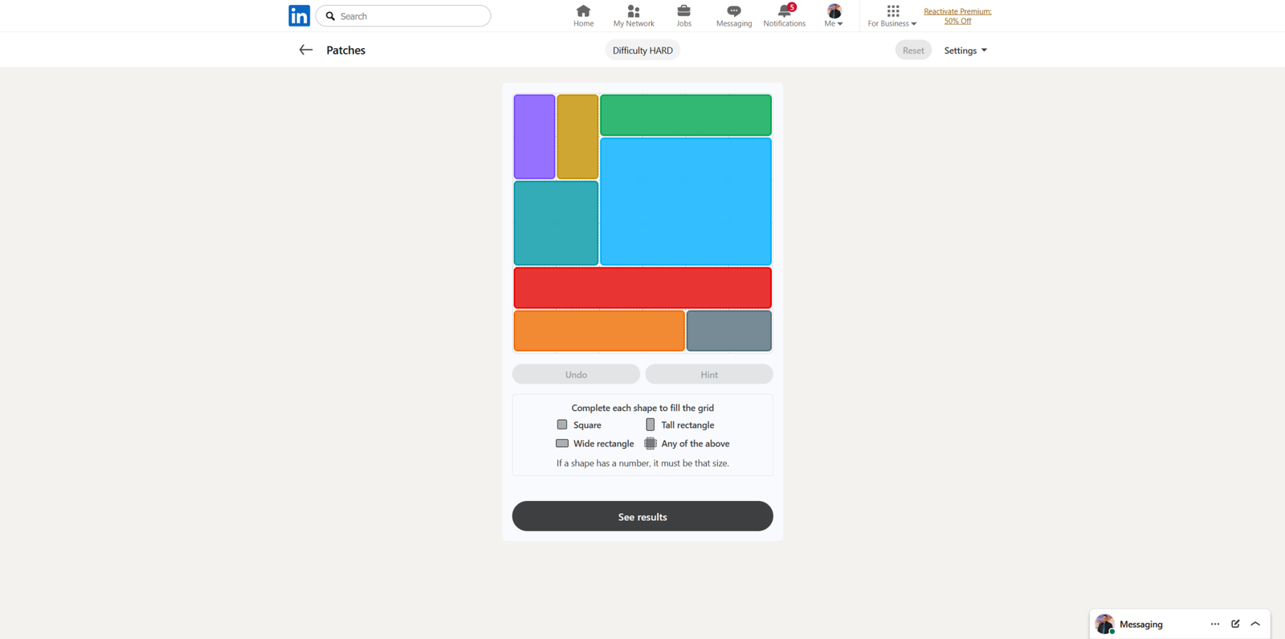This screenshot has width=1285, height=639.
Task: Open messaging overlay options ellipsis
Action: (1214, 624)
